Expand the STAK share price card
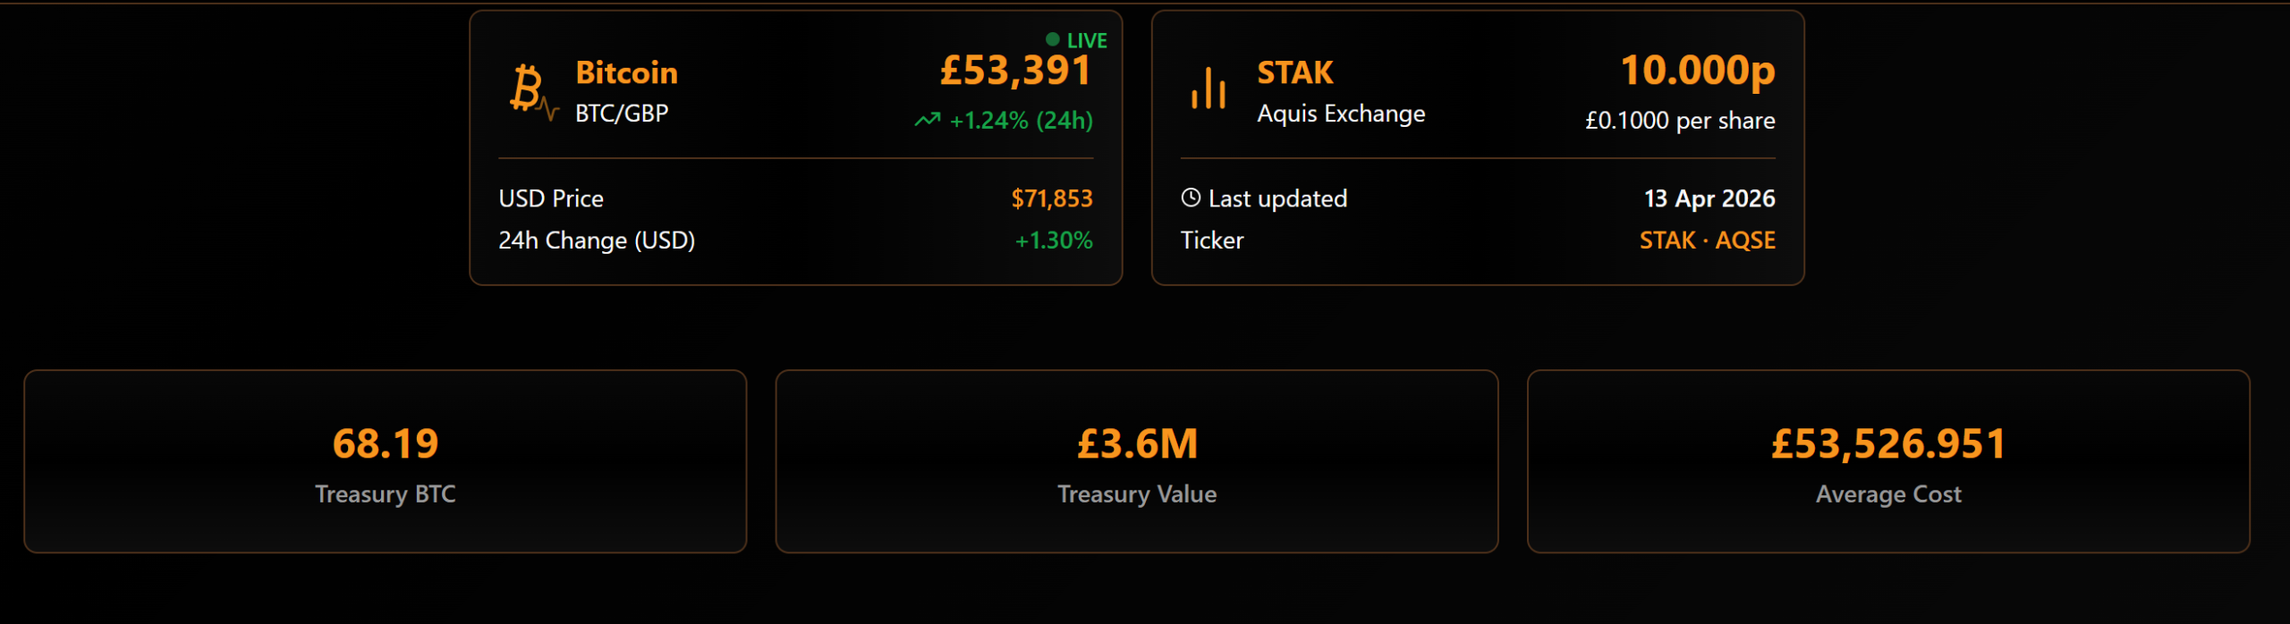 pos(1478,148)
